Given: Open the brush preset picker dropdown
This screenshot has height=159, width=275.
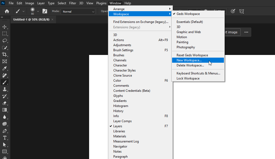Looking at the screenshot, I should pos(34,11).
